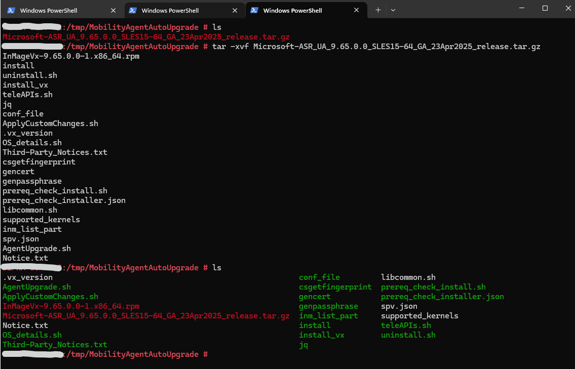The image size is (575, 369).
Task: Click green 'install_vx' in the ls listing
Action: pos(322,335)
